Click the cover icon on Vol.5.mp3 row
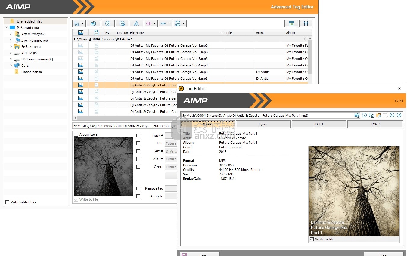Image resolution: width=407 pixels, height=256 pixels. (x=80, y=72)
